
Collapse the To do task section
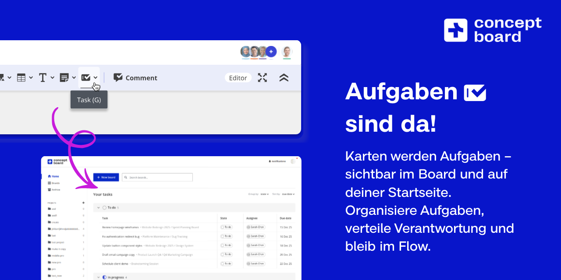(x=99, y=207)
